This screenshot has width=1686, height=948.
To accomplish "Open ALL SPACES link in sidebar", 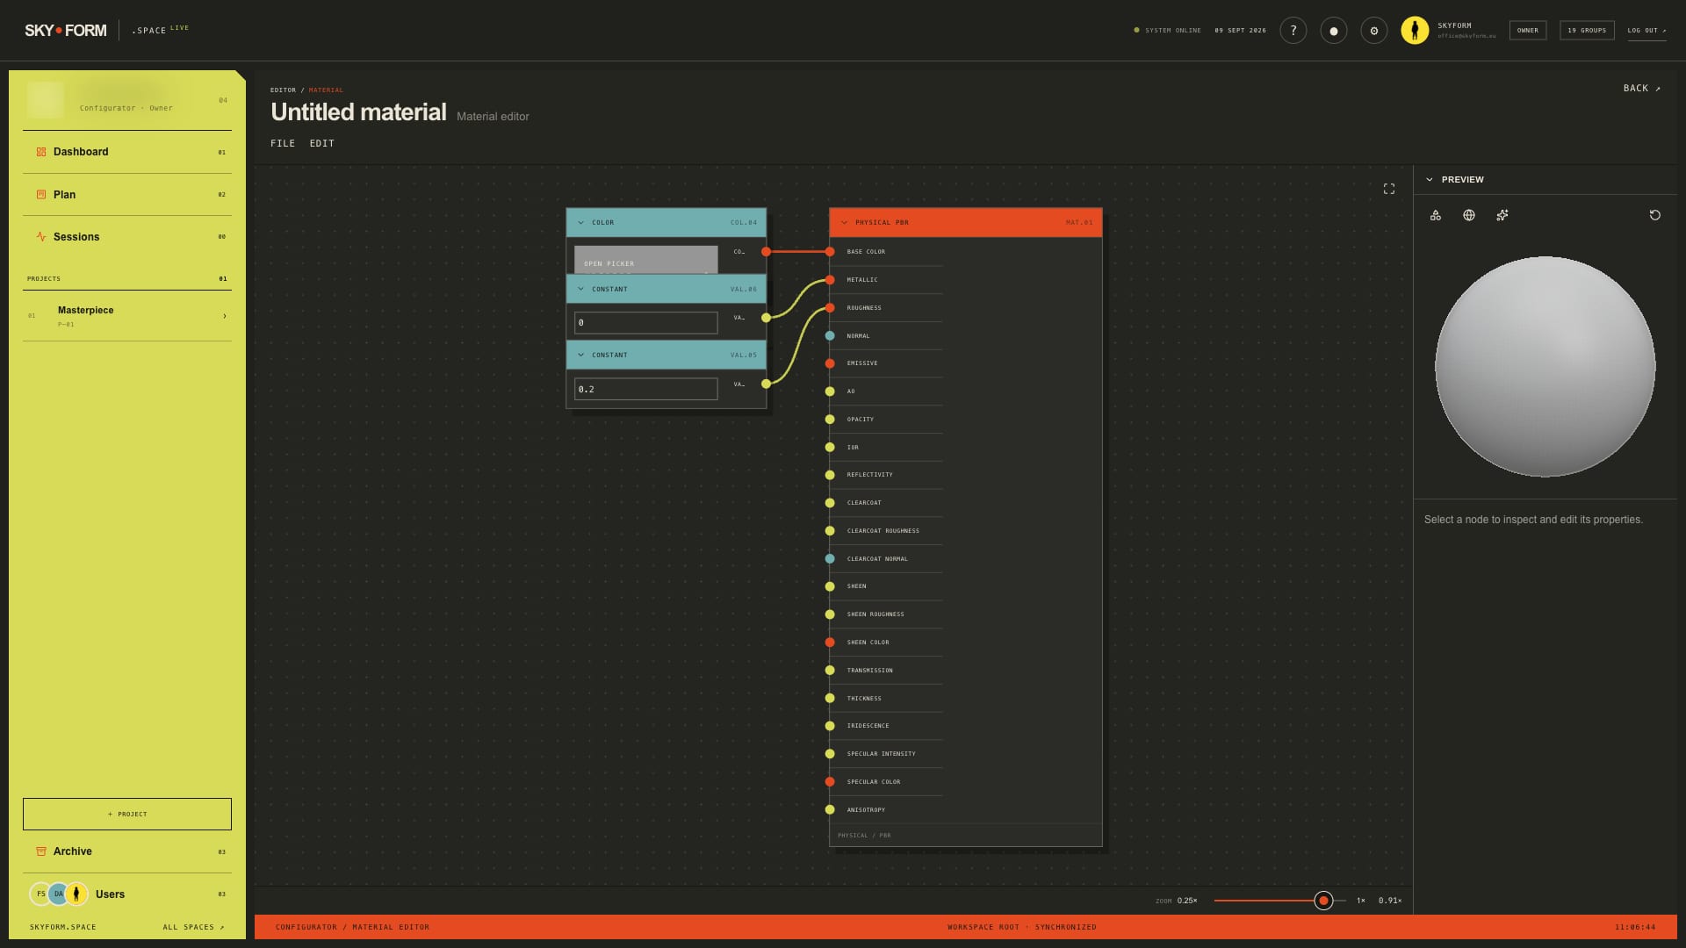I will coord(193,927).
